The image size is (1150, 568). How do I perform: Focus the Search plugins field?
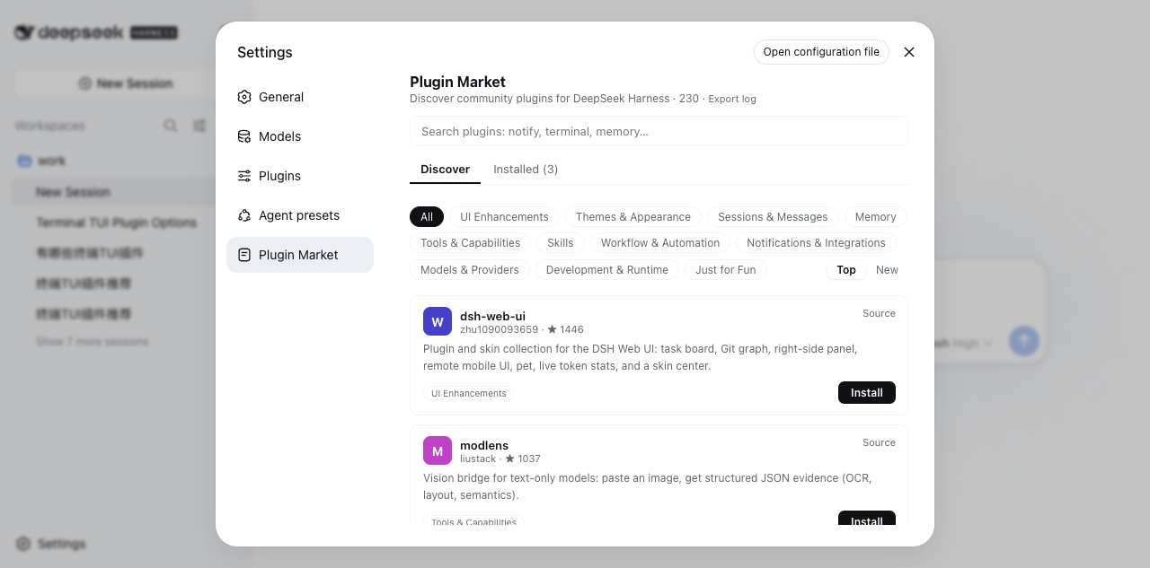(659, 131)
